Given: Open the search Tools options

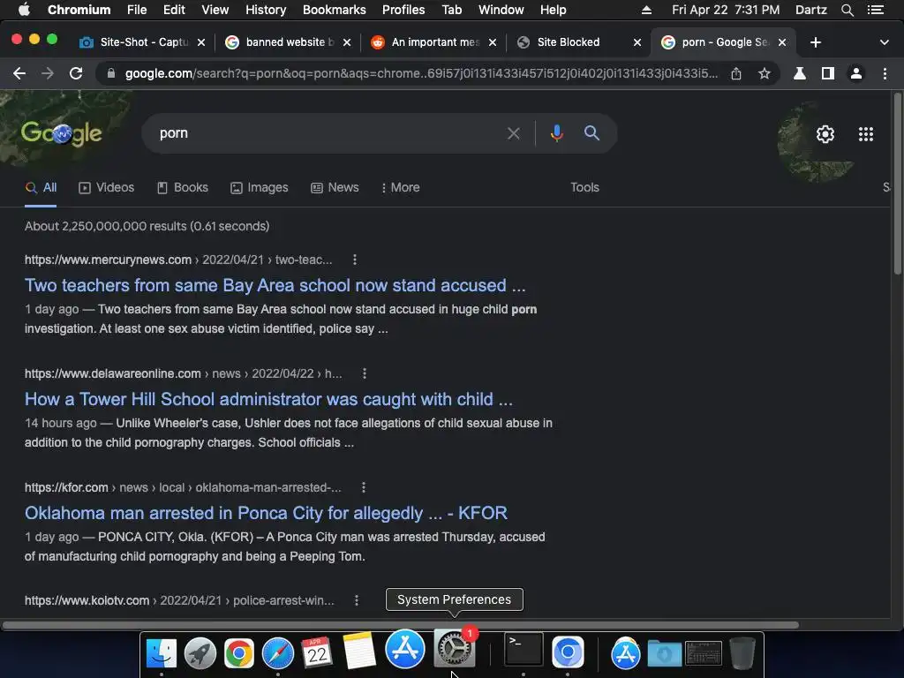Looking at the screenshot, I should click(x=584, y=188).
